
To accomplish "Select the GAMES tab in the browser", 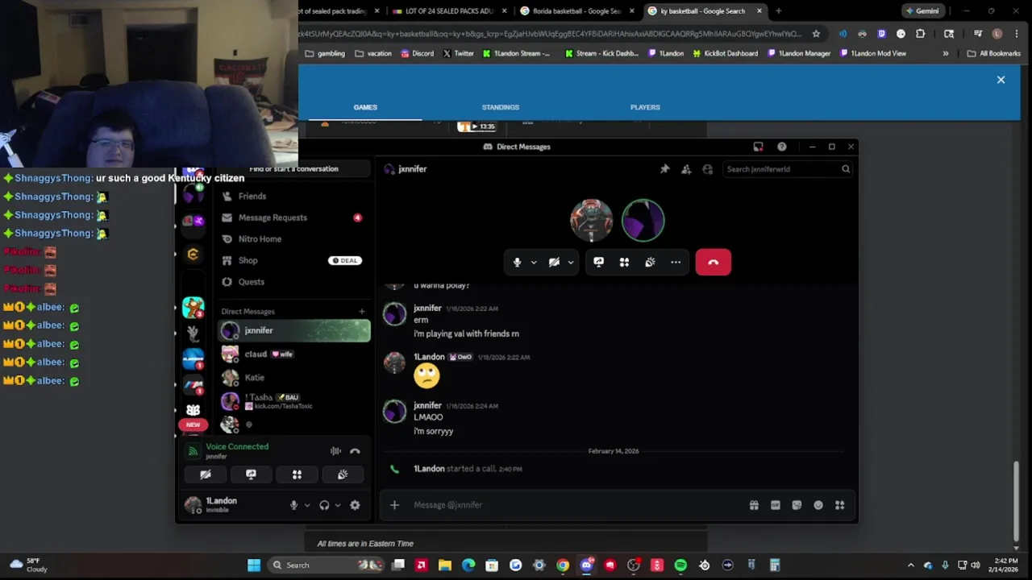I will (x=365, y=107).
